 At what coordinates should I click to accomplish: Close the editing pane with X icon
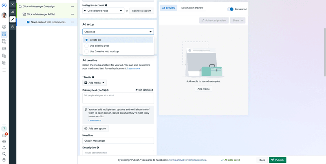(13, 4)
